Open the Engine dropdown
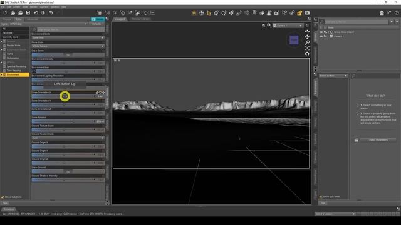Image resolution: width=401 pixels, height=225 pixels. (x=49, y=24)
